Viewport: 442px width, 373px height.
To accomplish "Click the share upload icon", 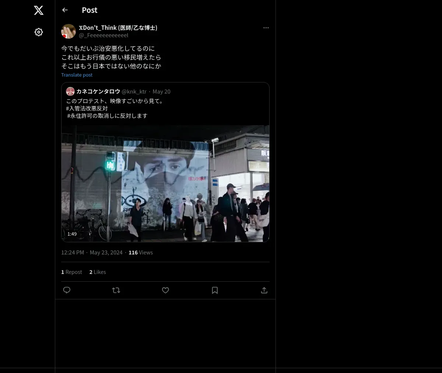I will pyautogui.click(x=264, y=290).
